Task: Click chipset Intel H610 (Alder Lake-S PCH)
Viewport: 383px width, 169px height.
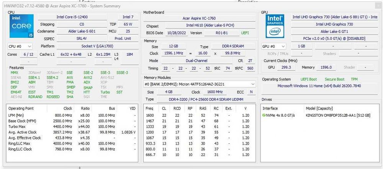Action: (x=210, y=26)
